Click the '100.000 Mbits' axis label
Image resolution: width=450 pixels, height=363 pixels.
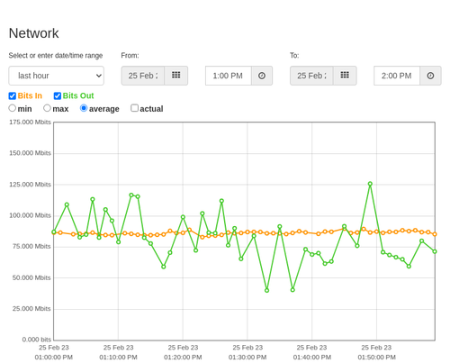tap(30, 215)
